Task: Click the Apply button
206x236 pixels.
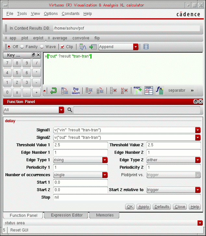Action: 144,207
